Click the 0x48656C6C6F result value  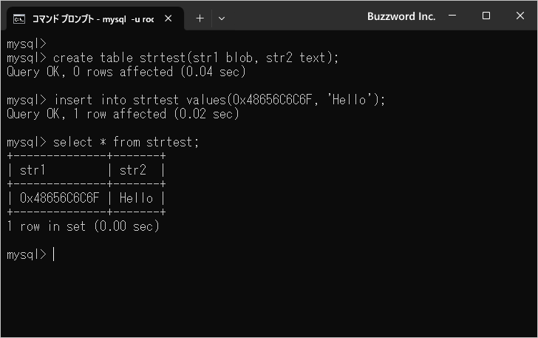tap(59, 198)
